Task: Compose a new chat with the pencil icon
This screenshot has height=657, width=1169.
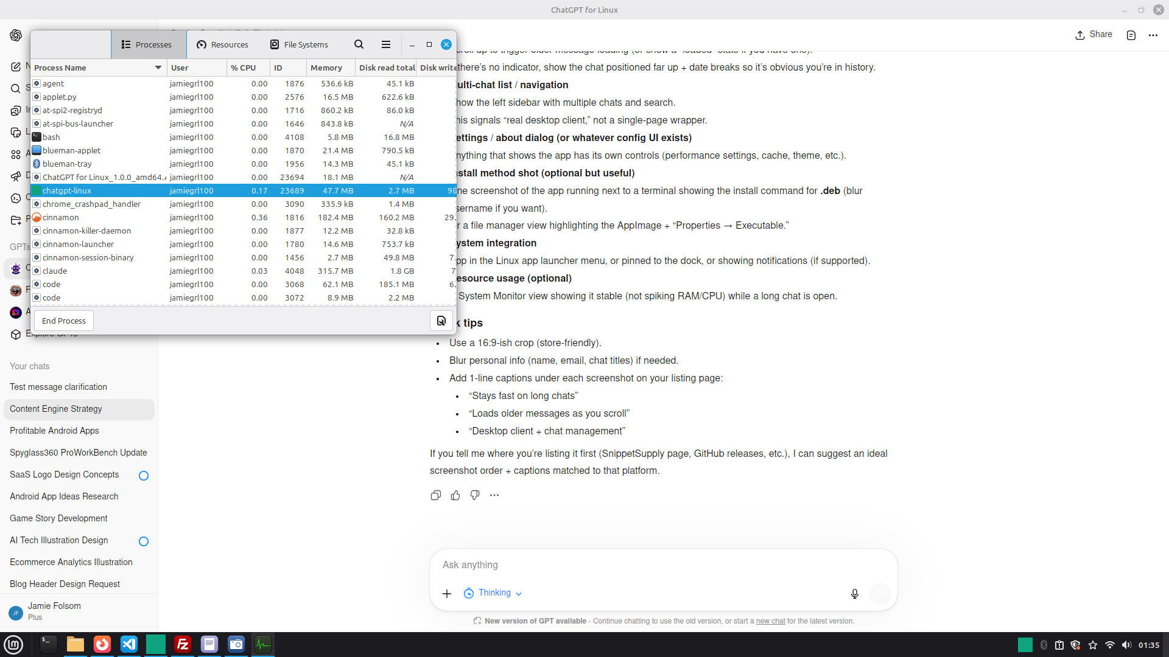Action: (16, 67)
